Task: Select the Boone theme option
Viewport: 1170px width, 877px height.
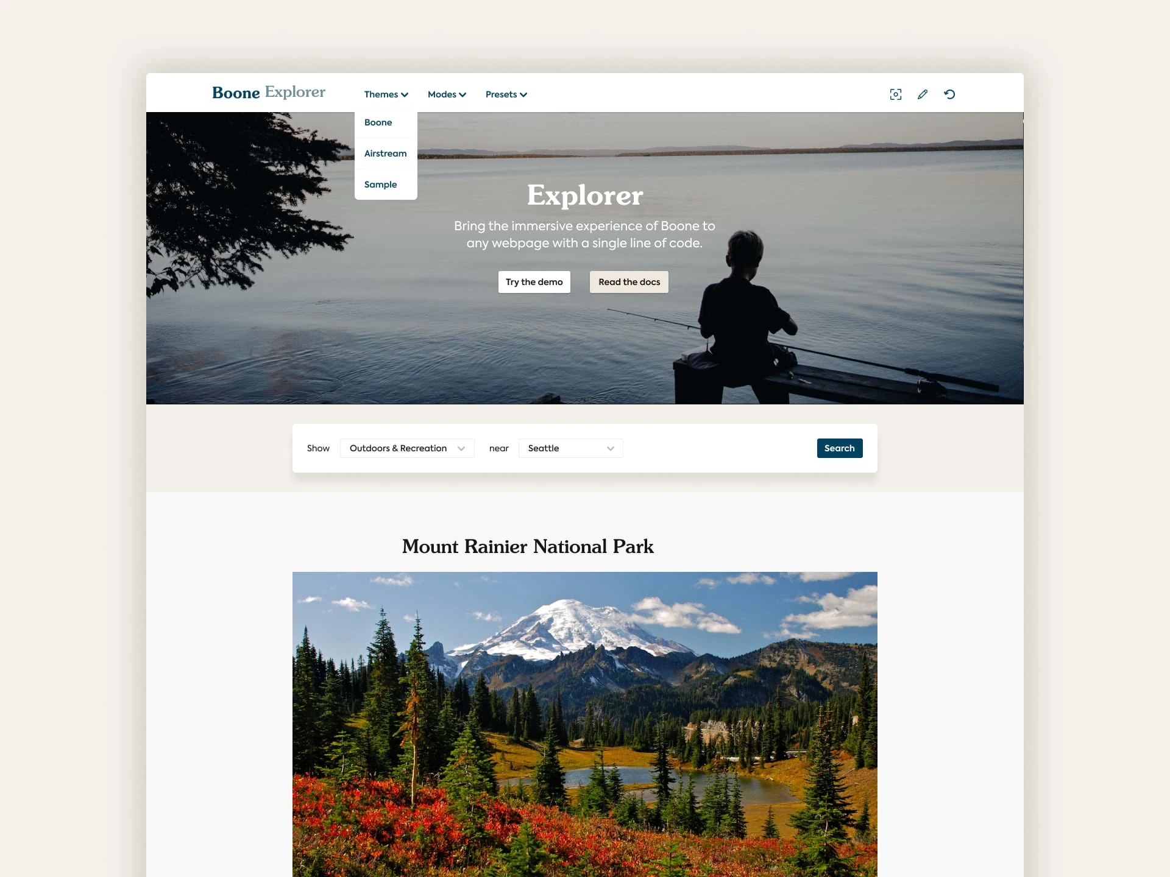Action: 378,122
